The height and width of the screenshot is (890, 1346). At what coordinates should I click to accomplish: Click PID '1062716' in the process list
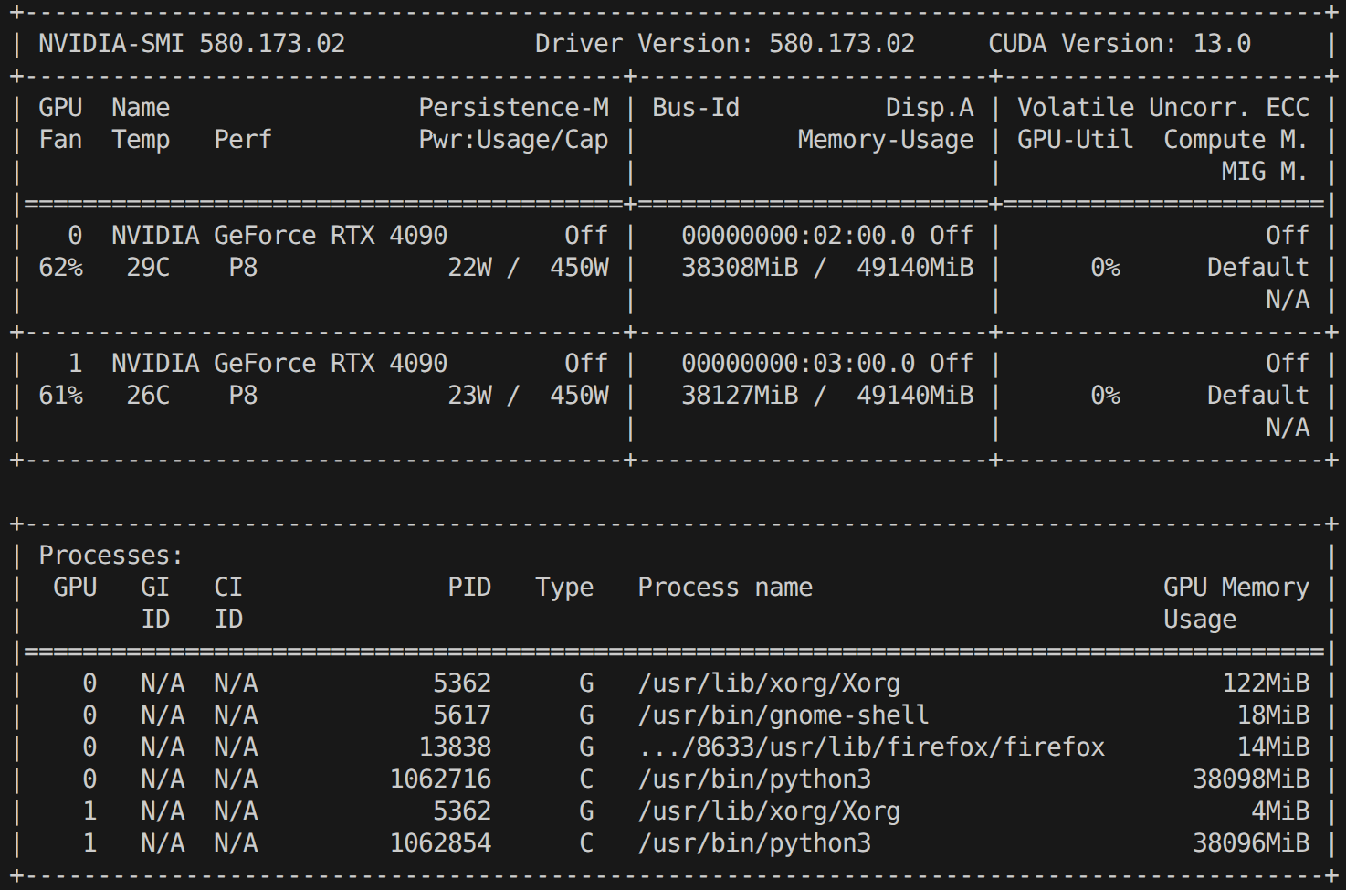click(440, 779)
